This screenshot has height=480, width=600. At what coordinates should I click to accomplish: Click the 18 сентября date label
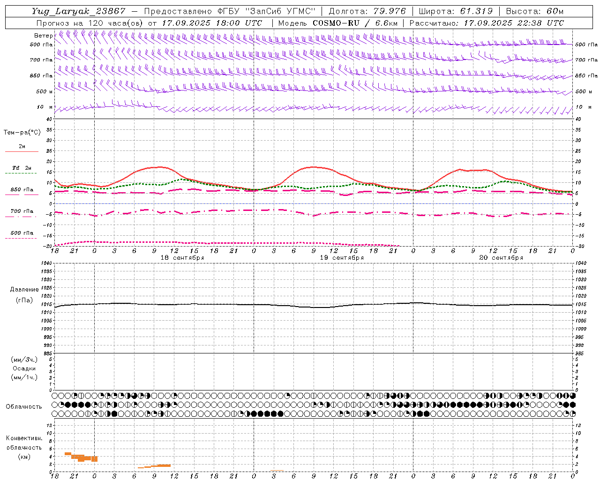pos(182,258)
